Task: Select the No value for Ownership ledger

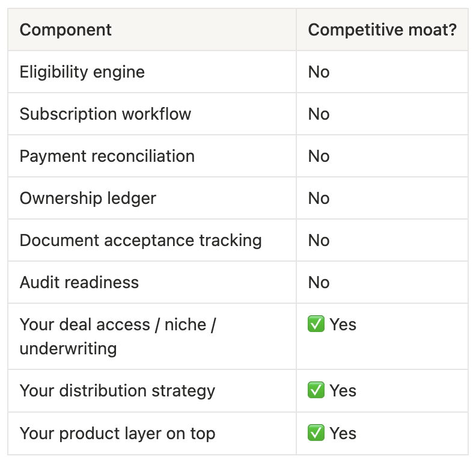Action: [x=319, y=199]
